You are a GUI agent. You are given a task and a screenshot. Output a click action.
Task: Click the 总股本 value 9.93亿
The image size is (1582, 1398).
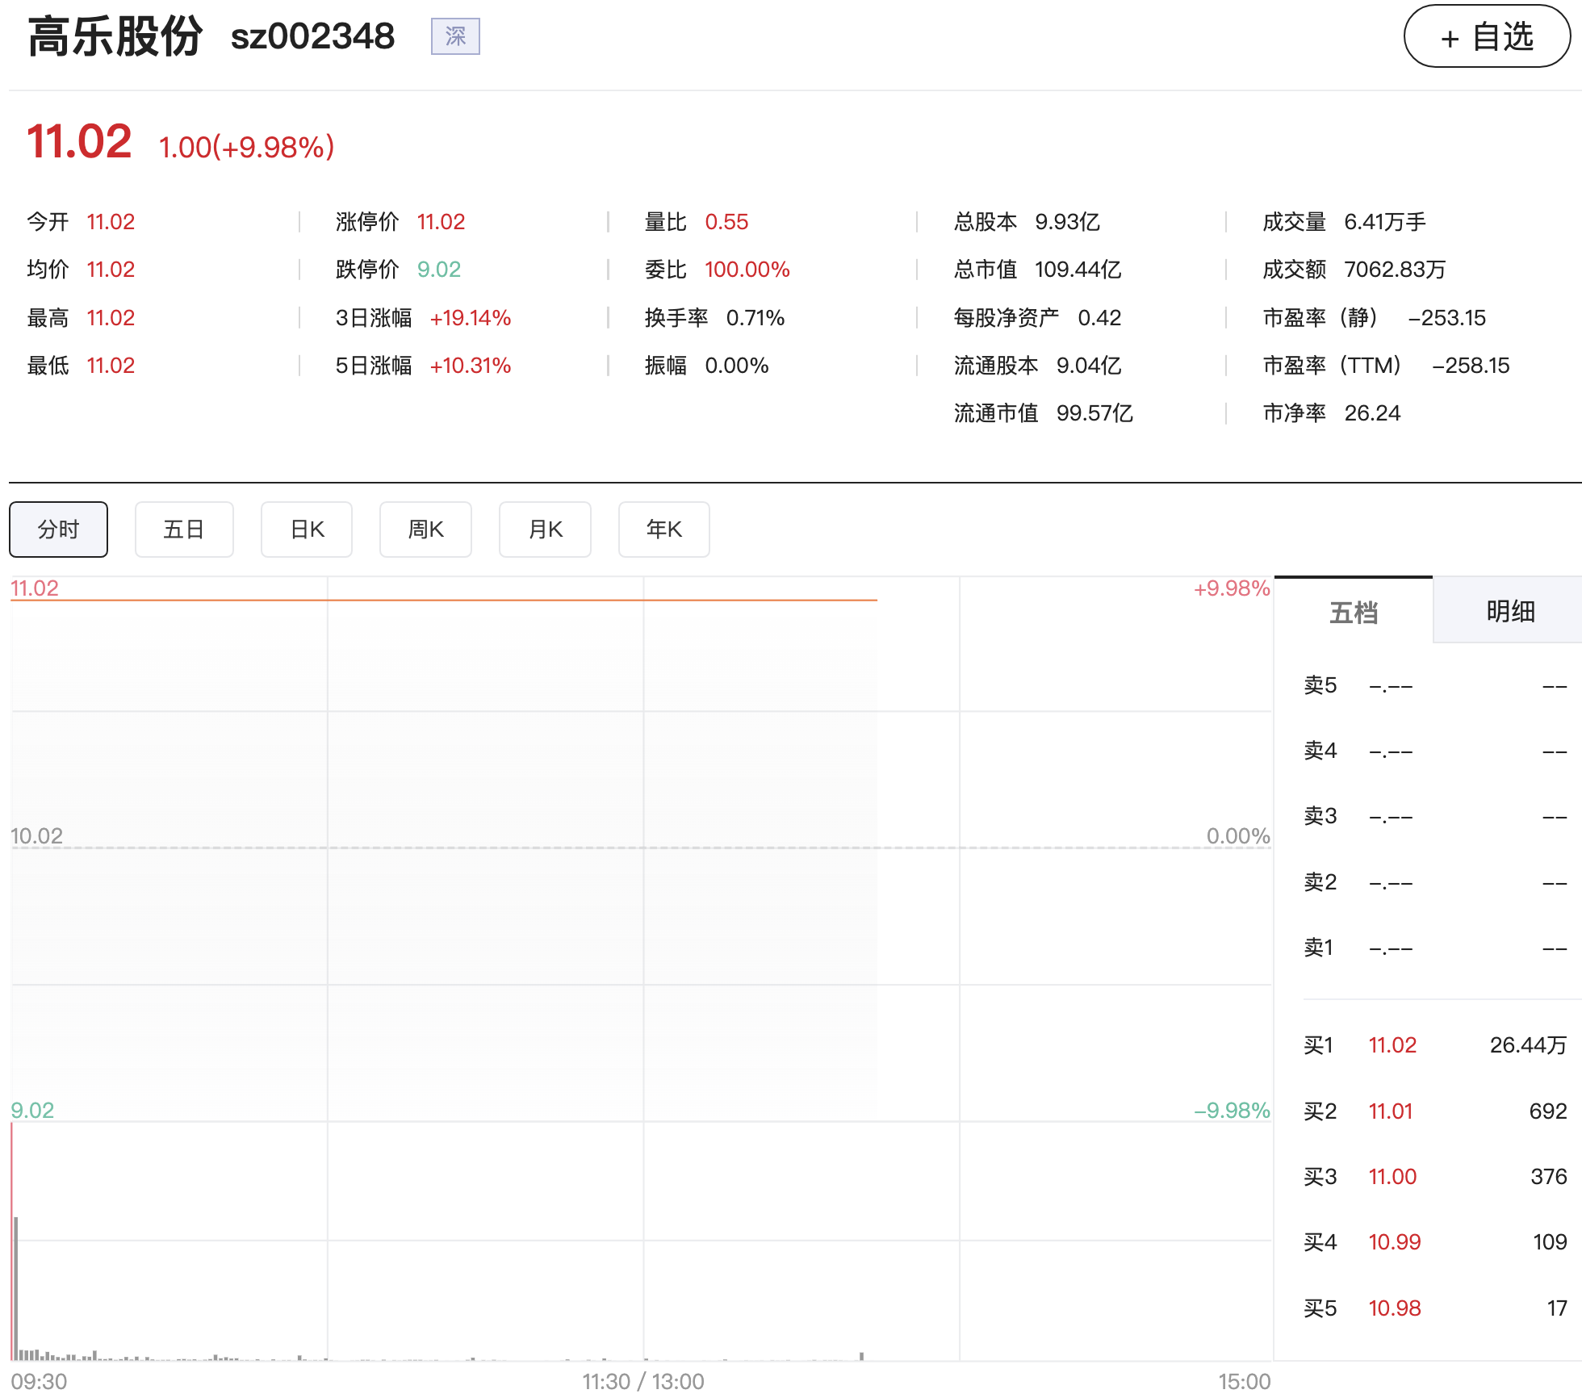click(1067, 222)
